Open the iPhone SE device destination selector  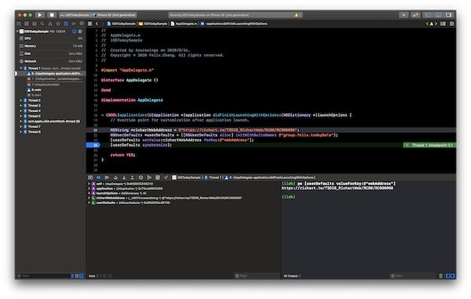click(115, 15)
